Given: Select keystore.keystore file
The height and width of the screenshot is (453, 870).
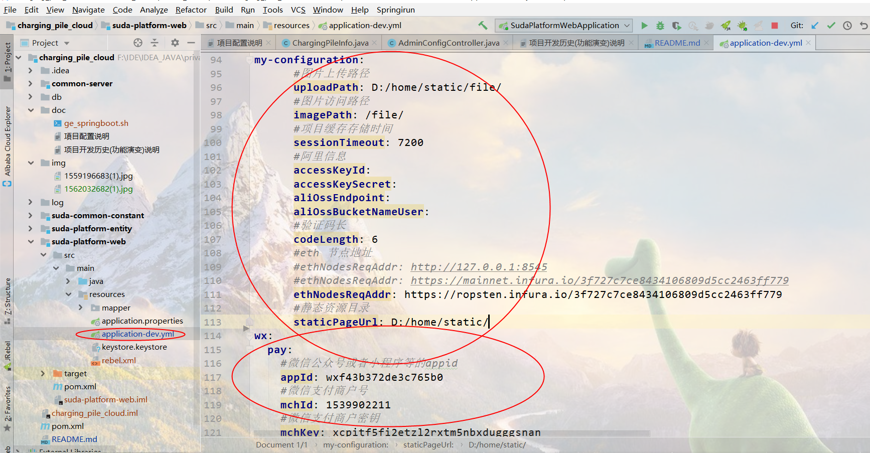Looking at the screenshot, I should [134, 347].
